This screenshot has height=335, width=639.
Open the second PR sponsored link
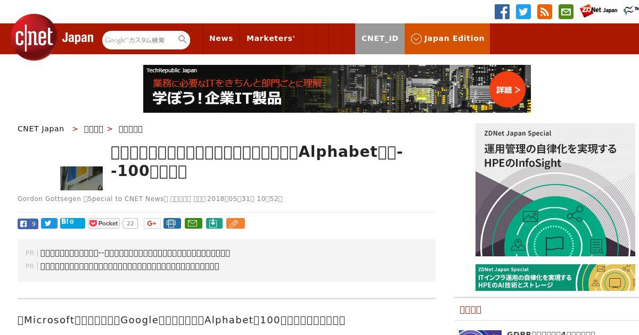pos(130,266)
